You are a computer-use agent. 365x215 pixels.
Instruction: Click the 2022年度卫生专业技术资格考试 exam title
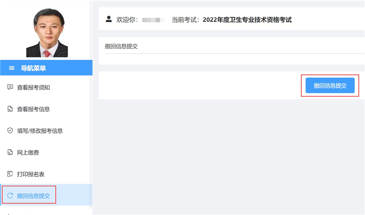(x=246, y=20)
